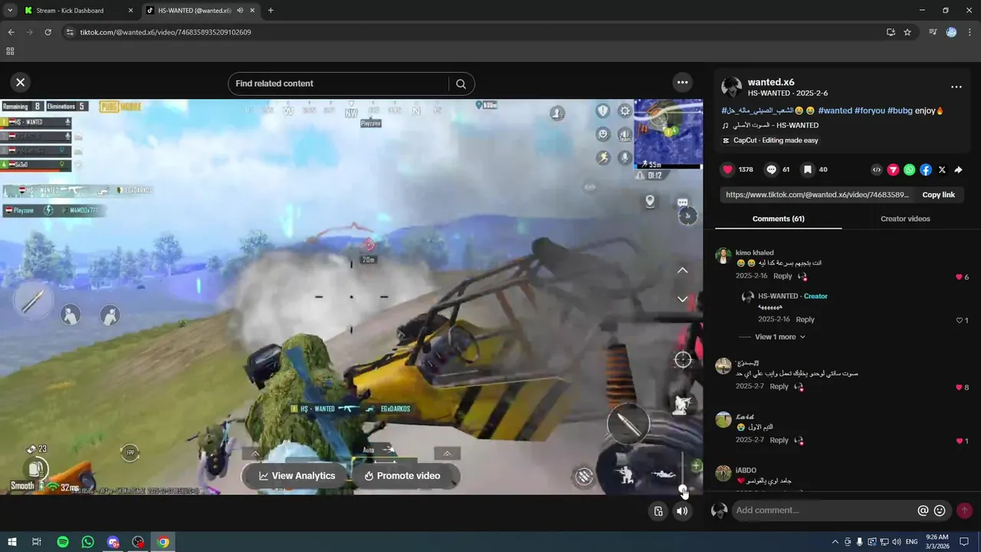Viewport: 981px width, 552px height.
Task: Click the @ mention icon in comment box
Action: click(x=923, y=511)
